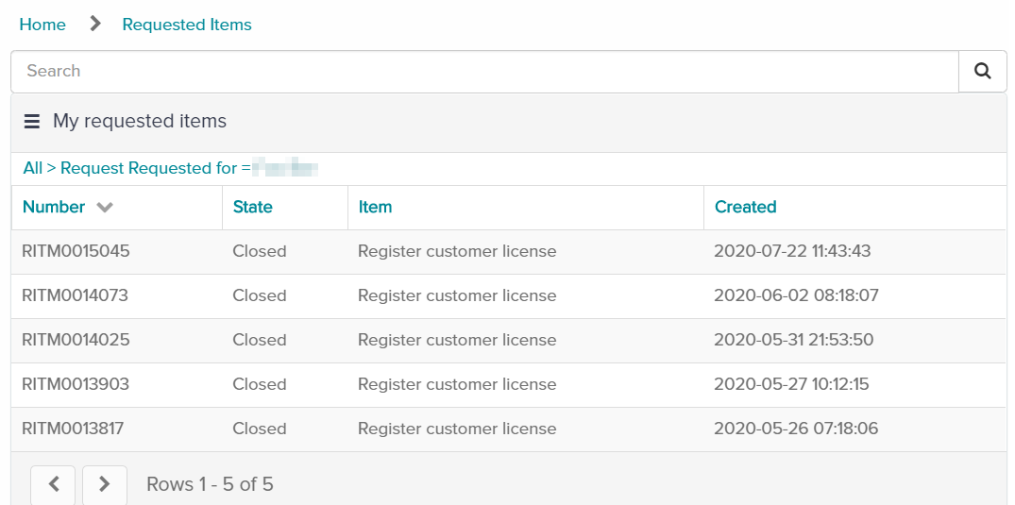Sort by the Item column header
This screenshot has height=505, width=1015.
coord(375,207)
